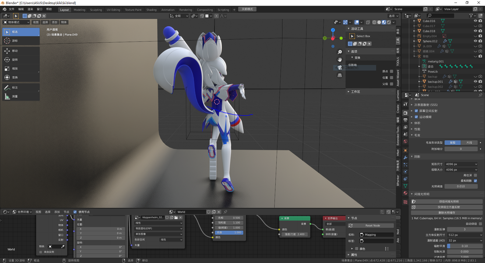Disable 柔和阴影 (soft shadows) checkbox

(x=475, y=181)
